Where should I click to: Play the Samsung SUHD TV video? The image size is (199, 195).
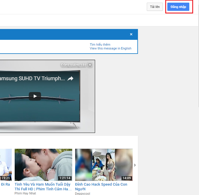[35, 96]
